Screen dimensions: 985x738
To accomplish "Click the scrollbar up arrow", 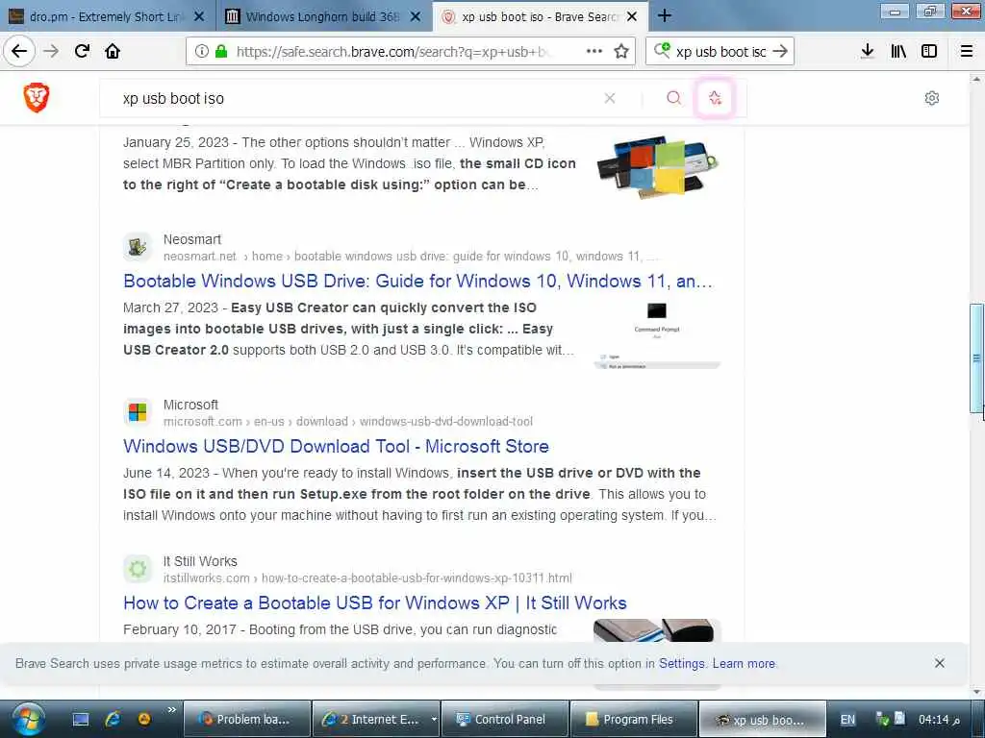I will pos(976,79).
